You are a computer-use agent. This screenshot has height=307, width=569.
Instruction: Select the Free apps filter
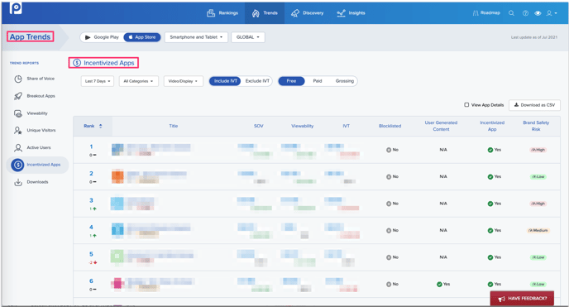pos(291,81)
